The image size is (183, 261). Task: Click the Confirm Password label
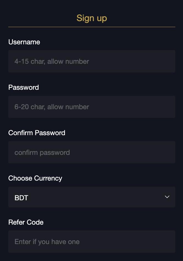pyautogui.click(x=37, y=133)
